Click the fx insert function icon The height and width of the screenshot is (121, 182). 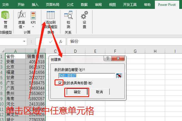(x=61, y=42)
